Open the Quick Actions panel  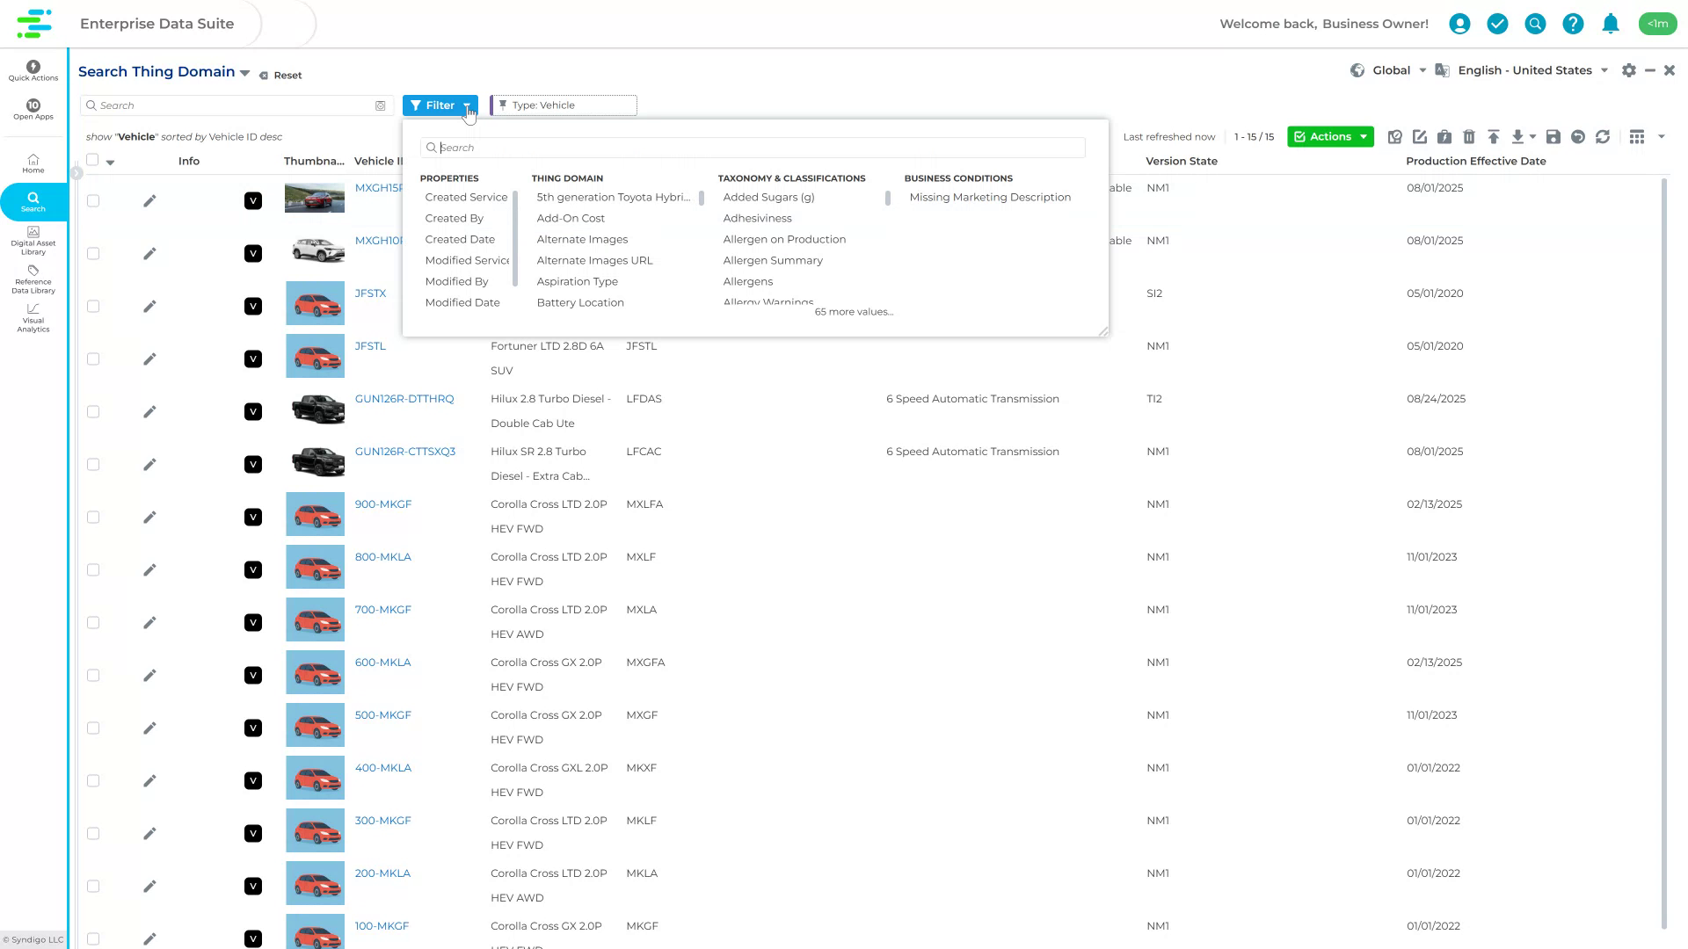[33, 70]
